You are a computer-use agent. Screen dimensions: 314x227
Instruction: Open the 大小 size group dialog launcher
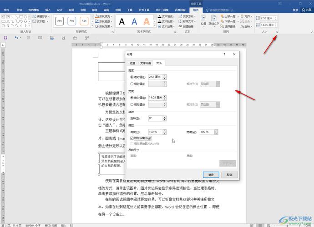pos(277,32)
